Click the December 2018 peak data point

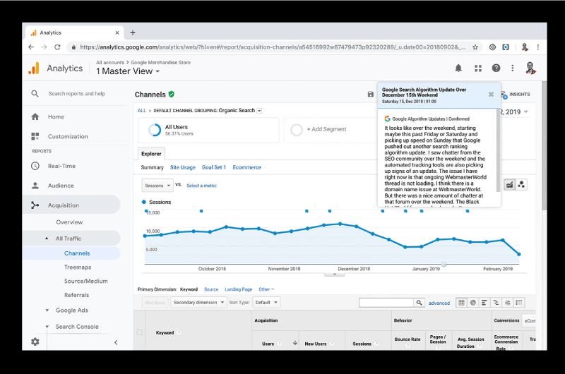[340, 224]
